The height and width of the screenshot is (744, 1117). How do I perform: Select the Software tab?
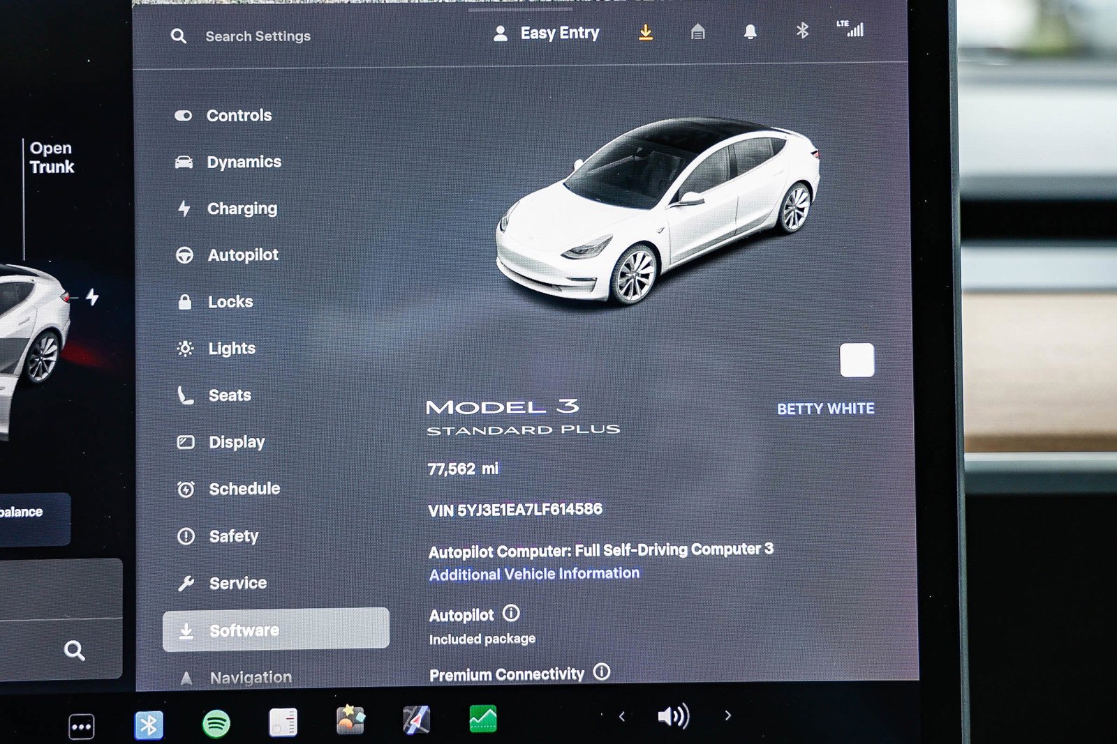pyautogui.click(x=244, y=630)
